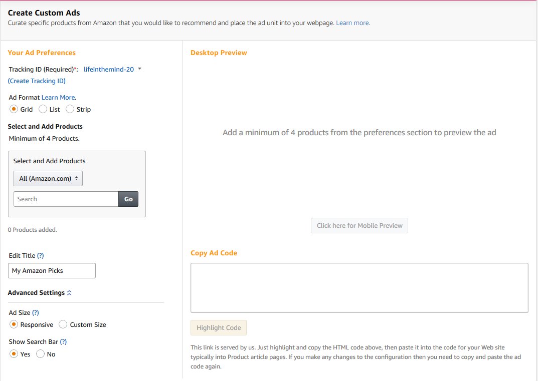
Task: Choose Custom Size for ad size
Action: (x=63, y=324)
